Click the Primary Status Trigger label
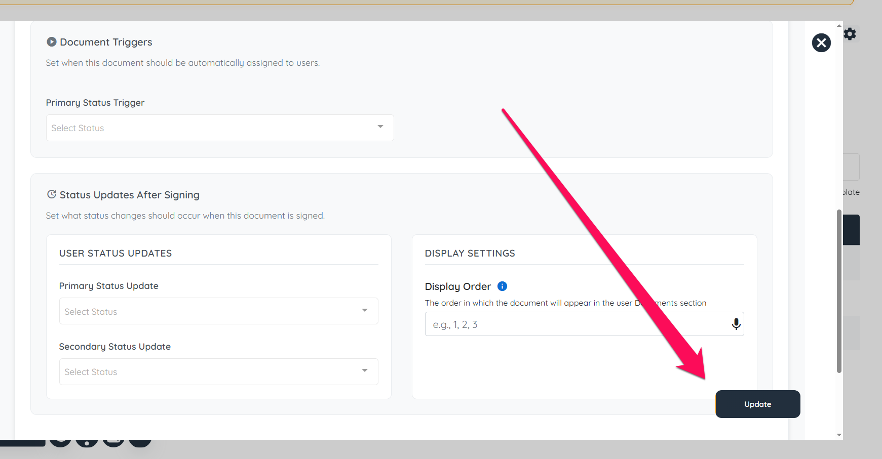The image size is (882, 459). pyautogui.click(x=95, y=103)
